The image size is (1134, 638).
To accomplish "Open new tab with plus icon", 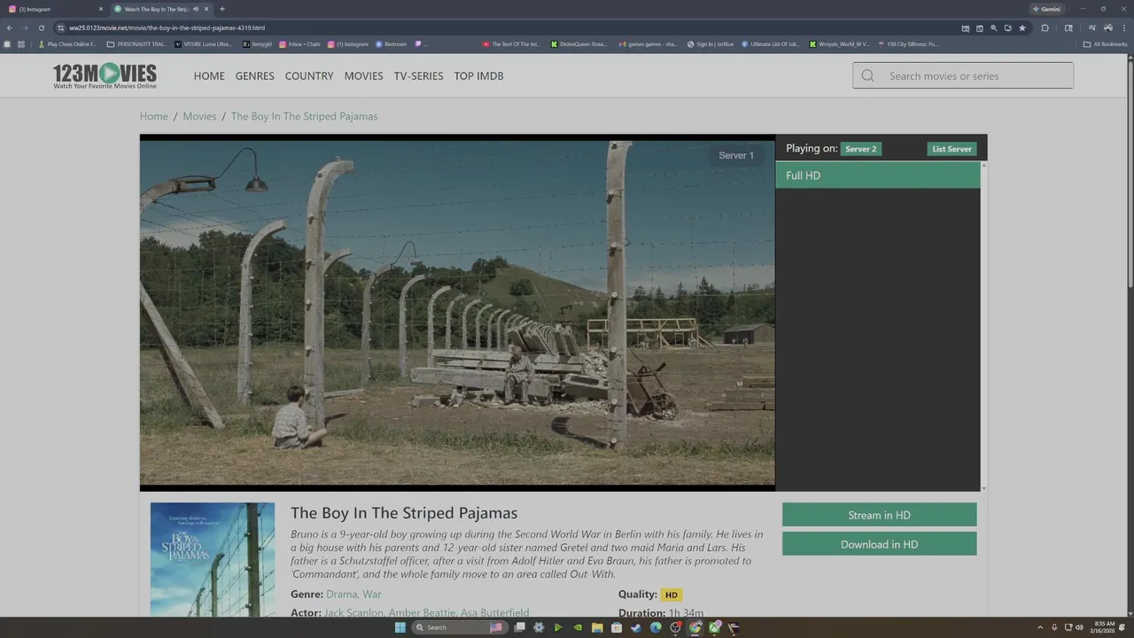I will coord(221,9).
